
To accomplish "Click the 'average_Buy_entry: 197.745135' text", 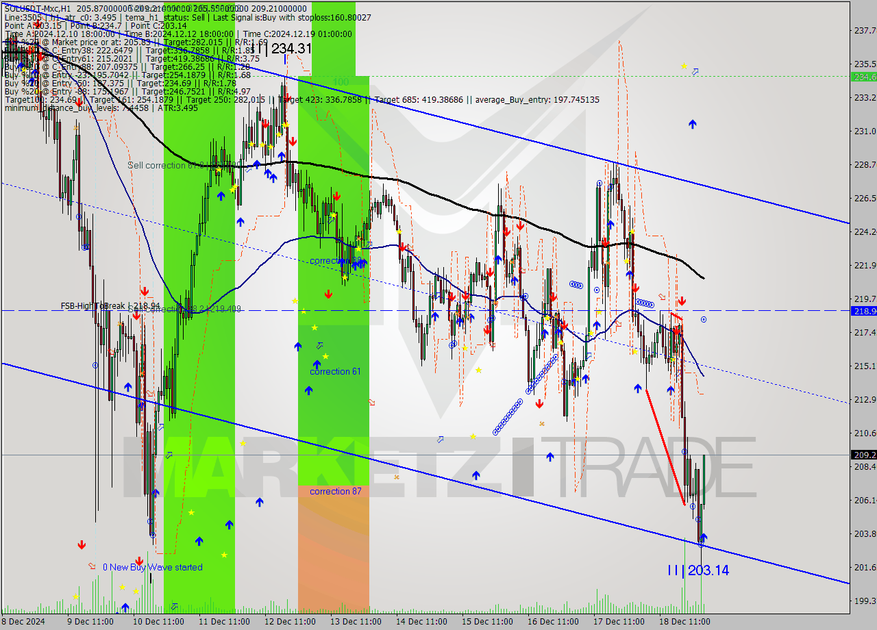I will pyautogui.click(x=538, y=100).
